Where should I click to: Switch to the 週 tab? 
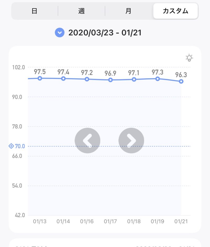(81, 11)
